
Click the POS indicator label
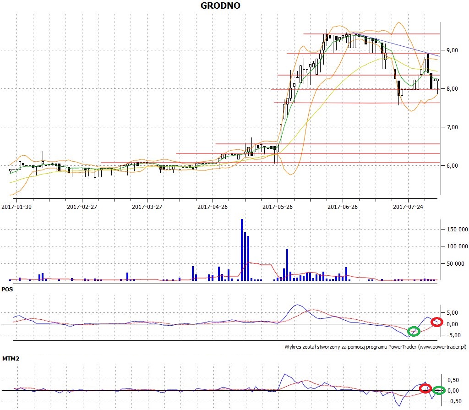tap(7, 290)
